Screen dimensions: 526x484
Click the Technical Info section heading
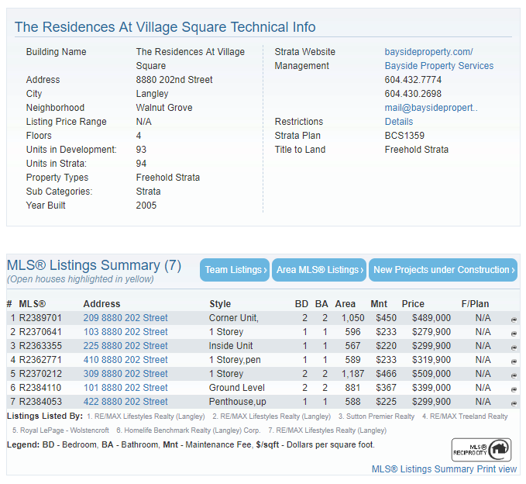coord(165,27)
